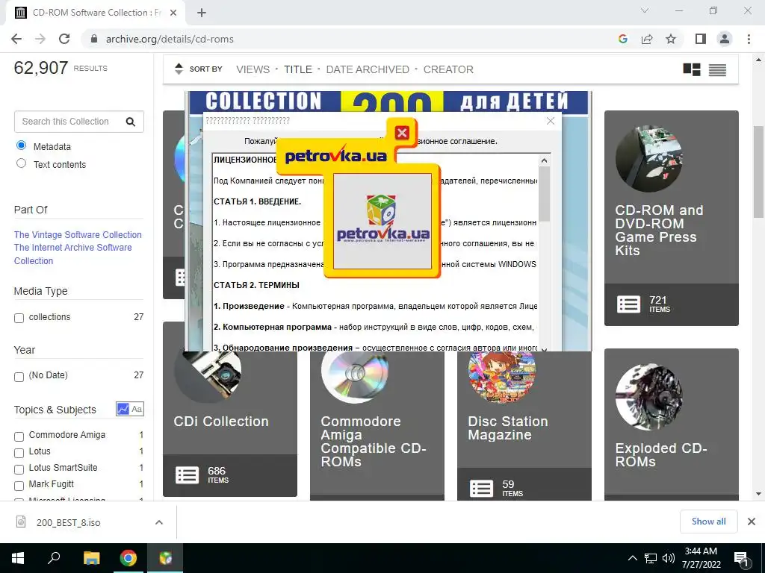765x573 pixels.
Task: Select the Text contents radio button
Action: (x=21, y=163)
